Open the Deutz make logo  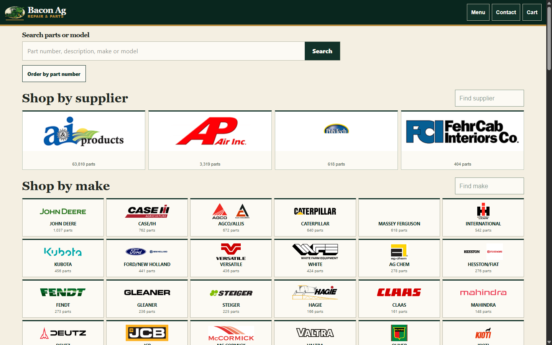pyautogui.click(x=63, y=333)
